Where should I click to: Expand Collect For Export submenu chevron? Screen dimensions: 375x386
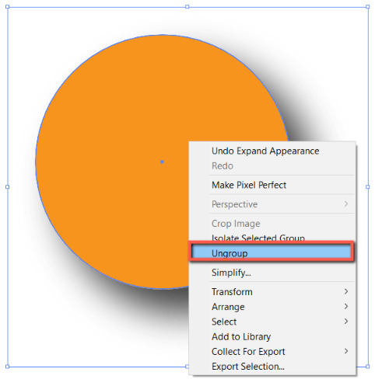pos(346,351)
